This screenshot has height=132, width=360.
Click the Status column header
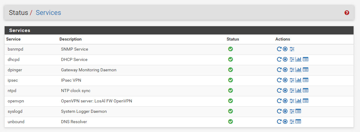click(233, 39)
